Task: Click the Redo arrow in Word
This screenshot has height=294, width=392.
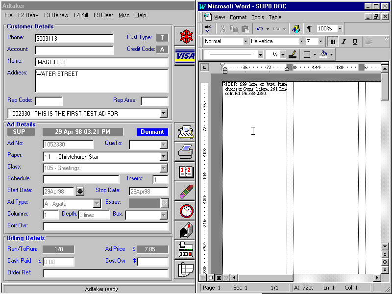Action: tap(276, 29)
